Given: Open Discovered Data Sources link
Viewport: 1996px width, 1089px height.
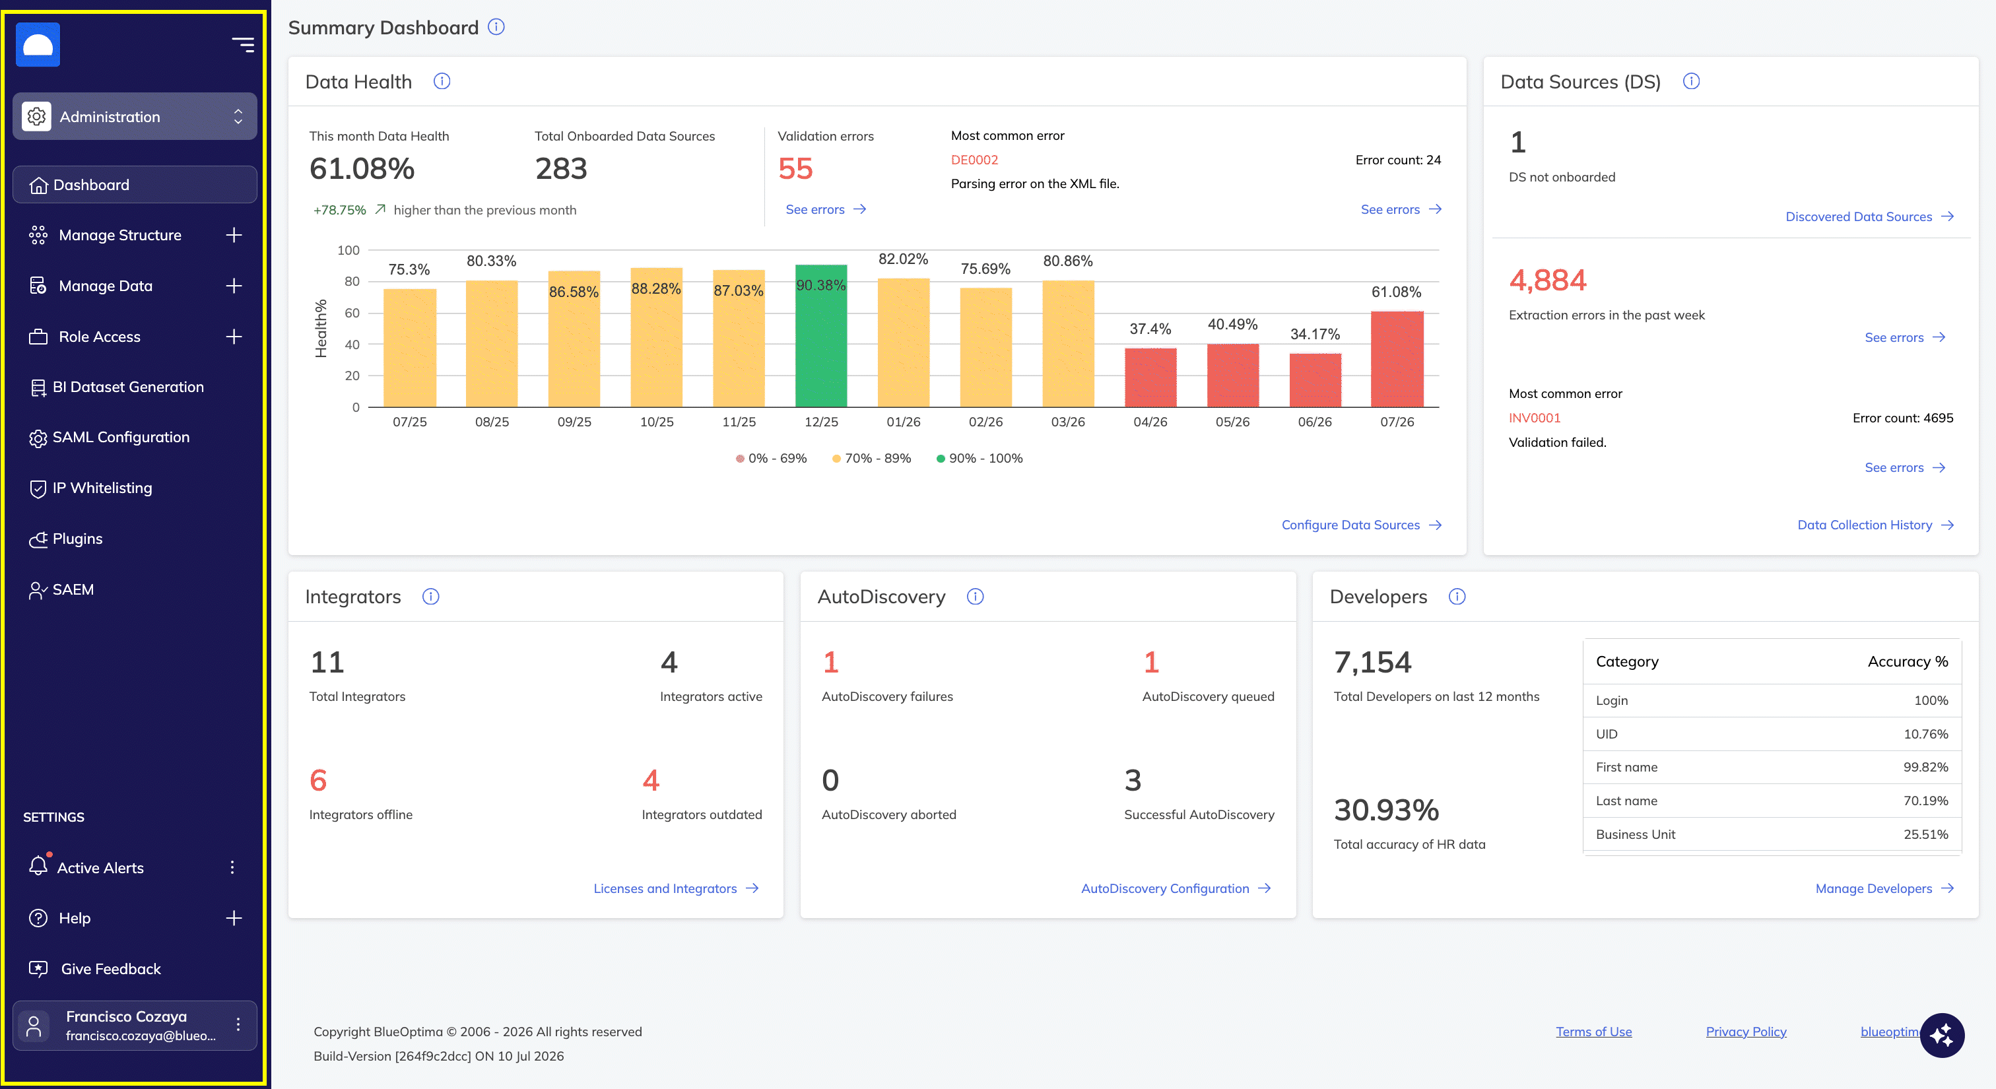Looking at the screenshot, I should click(x=1870, y=217).
